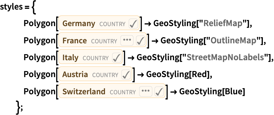Click the France entity checkmark icon
The image size is (274, 115).
pyautogui.click(x=140, y=41)
